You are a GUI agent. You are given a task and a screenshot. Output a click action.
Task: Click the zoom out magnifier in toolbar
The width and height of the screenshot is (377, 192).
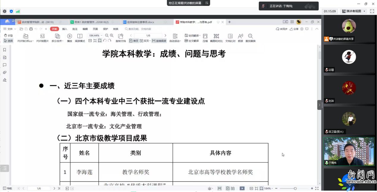(107, 35)
